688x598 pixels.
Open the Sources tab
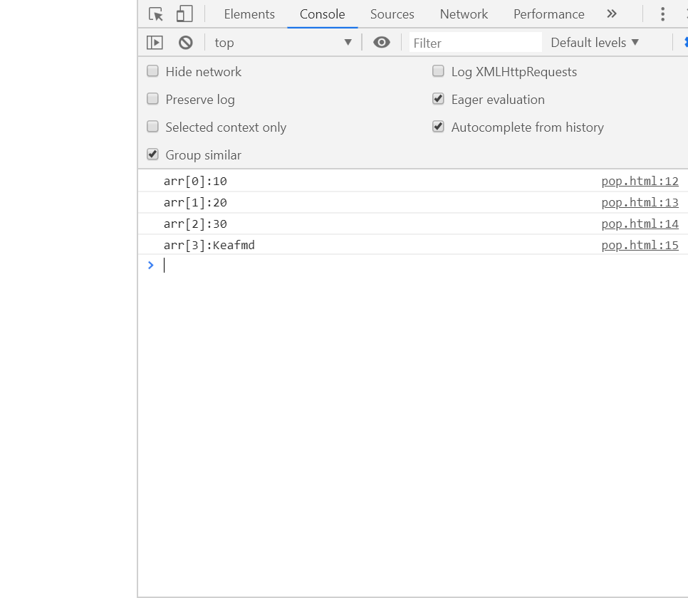[x=392, y=14]
